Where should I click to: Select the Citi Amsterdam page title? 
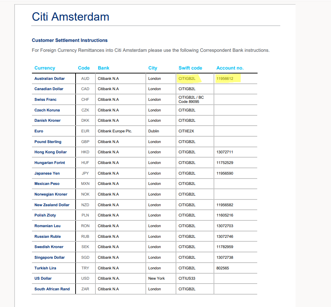(x=71, y=17)
